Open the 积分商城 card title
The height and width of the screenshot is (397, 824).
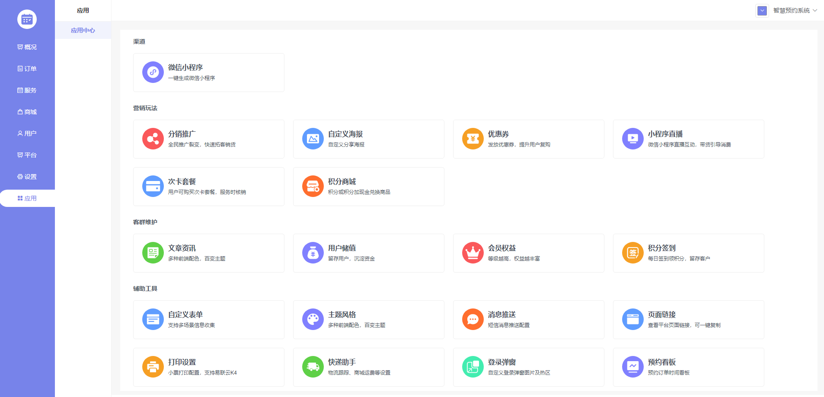point(342,181)
